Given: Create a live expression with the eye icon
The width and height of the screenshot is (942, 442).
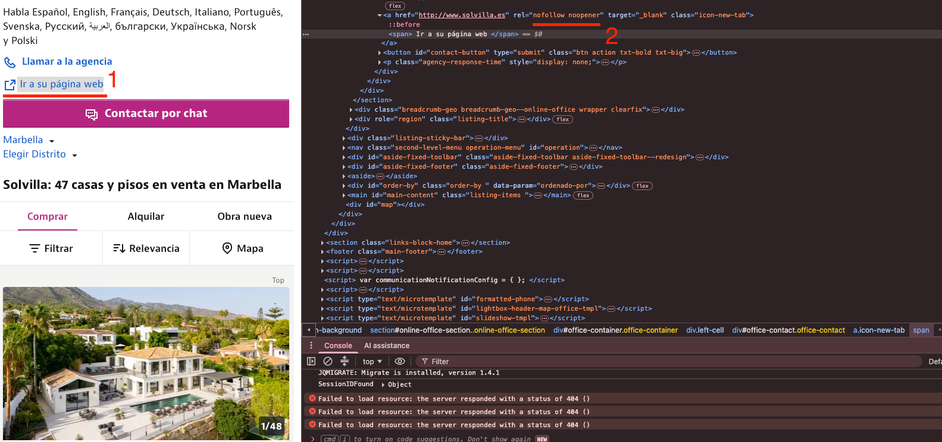Looking at the screenshot, I should (x=400, y=361).
